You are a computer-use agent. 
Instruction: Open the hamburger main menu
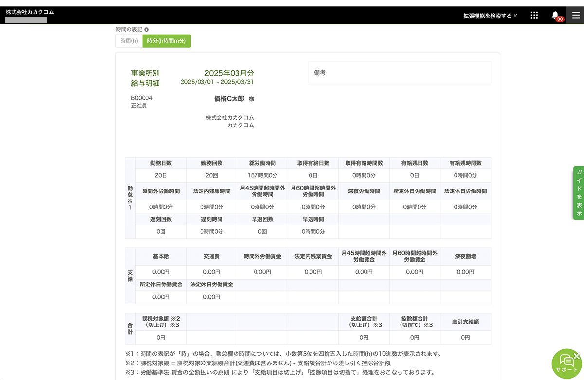tap(576, 15)
